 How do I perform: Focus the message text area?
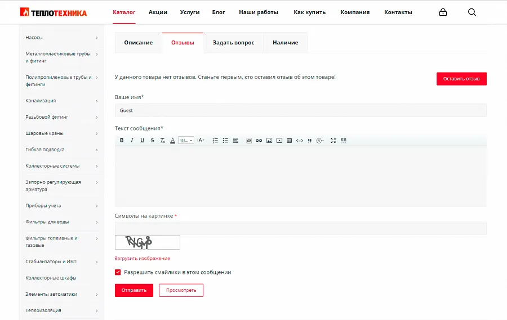301,177
